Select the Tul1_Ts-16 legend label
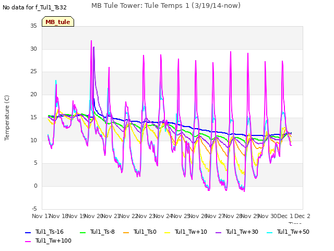Viewport: 334px width, 251px height. click(50, 232)
